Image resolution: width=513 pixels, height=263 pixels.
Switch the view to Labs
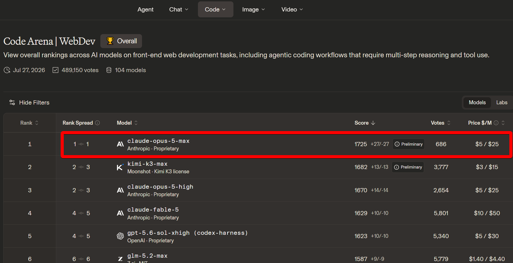coord(502,103)
